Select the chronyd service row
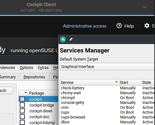This screenshot has width=155, height=125. pyautogui.click(x=107, y=98)
